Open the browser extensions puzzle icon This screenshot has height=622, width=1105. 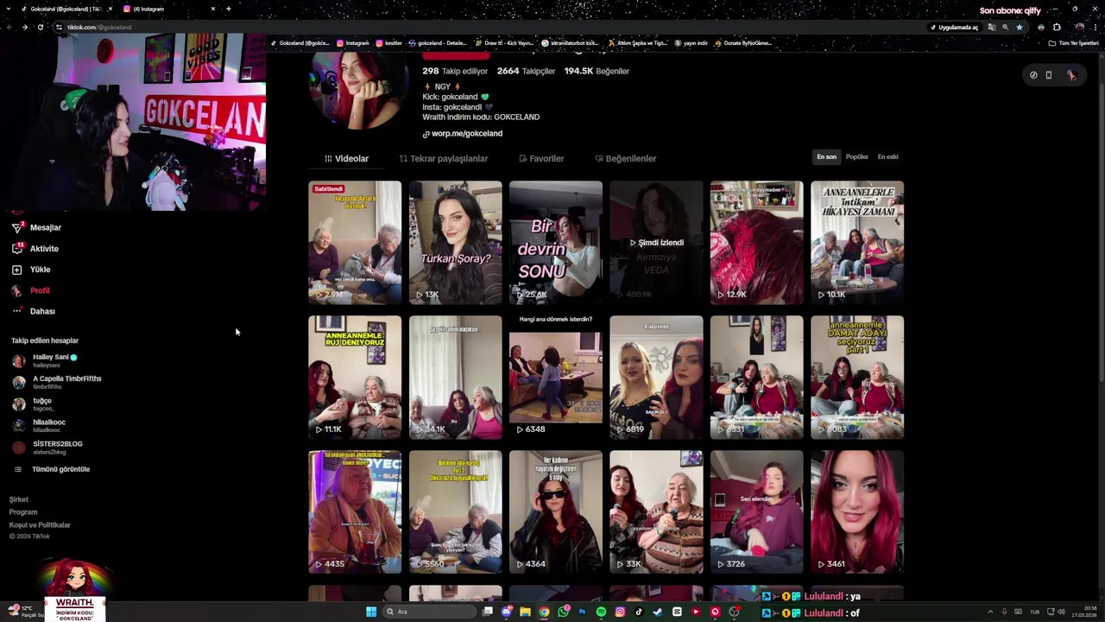tap(1057, 27)
